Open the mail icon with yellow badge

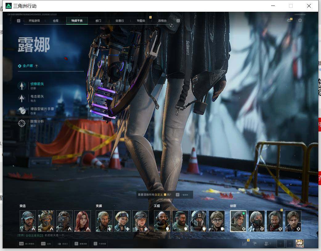click(x=289, y=20)
